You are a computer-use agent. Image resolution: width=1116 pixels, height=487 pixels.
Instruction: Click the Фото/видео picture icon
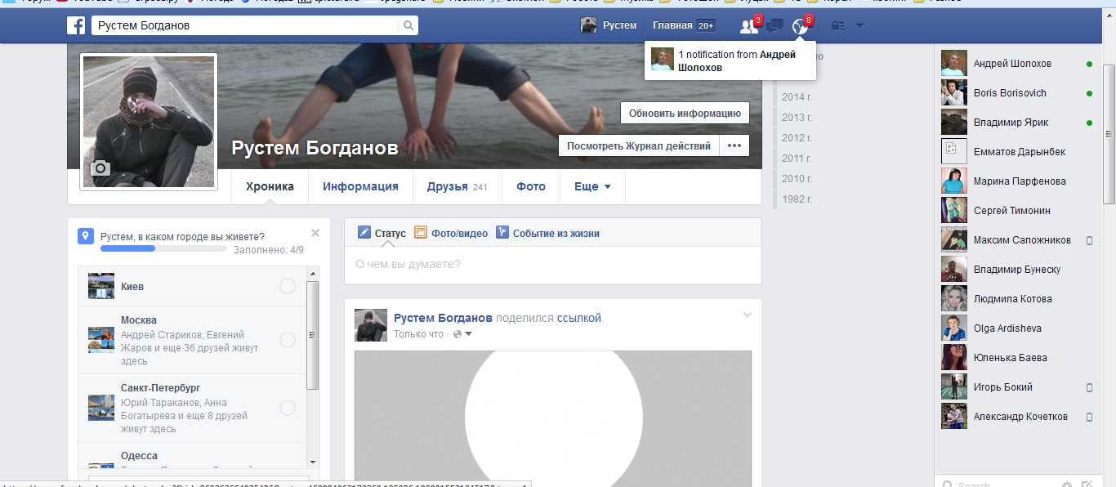point(422,233)
